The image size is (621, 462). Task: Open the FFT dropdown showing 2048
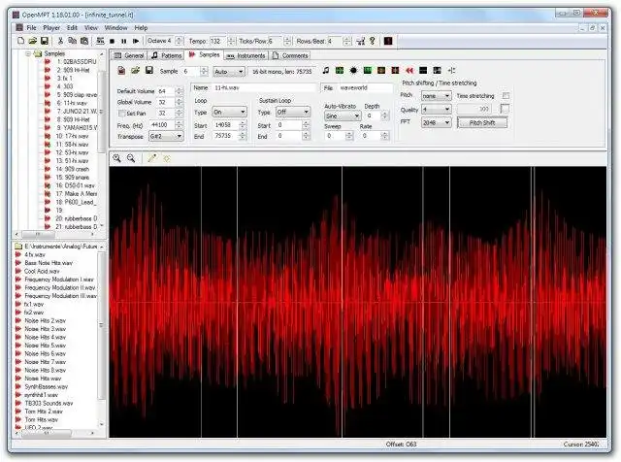pos(436,123)
